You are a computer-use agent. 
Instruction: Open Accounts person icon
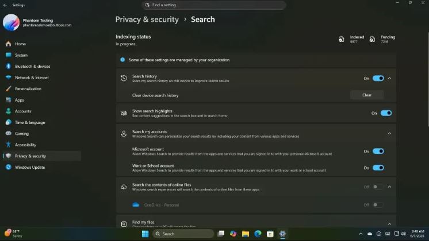pos(9,111)
